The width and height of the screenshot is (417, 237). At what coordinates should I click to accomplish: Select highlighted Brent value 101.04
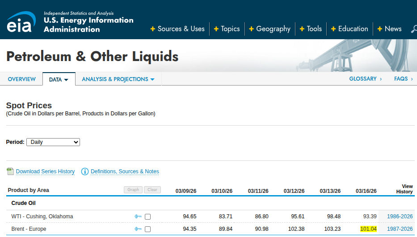click(368, 229)
